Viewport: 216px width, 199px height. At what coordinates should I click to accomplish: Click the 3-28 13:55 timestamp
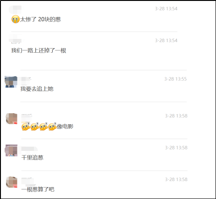176,79
